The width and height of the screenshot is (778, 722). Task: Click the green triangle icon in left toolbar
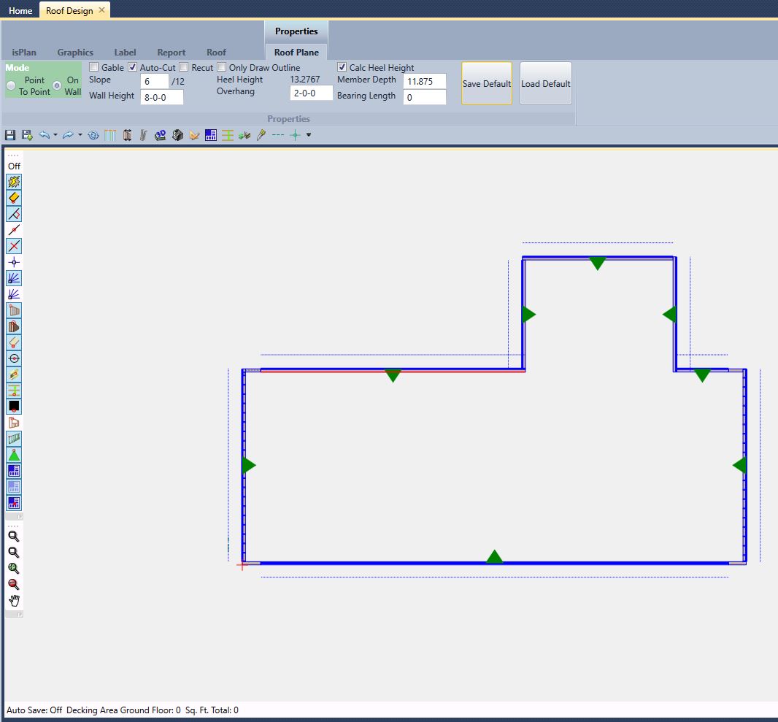(x=14, y=455)
